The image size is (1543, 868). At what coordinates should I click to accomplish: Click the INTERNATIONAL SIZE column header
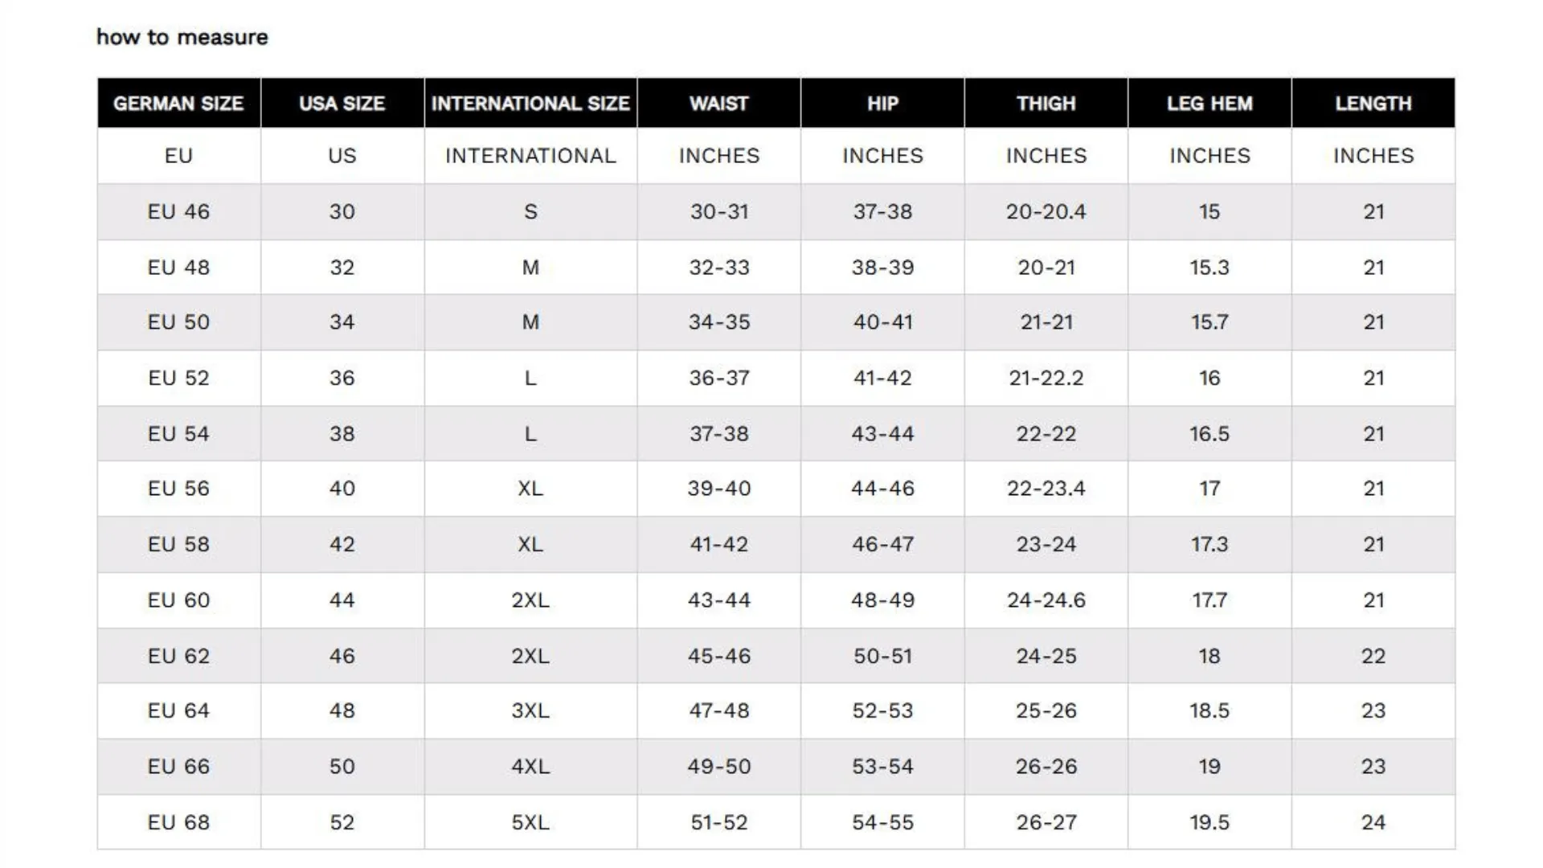click(530, 103)
